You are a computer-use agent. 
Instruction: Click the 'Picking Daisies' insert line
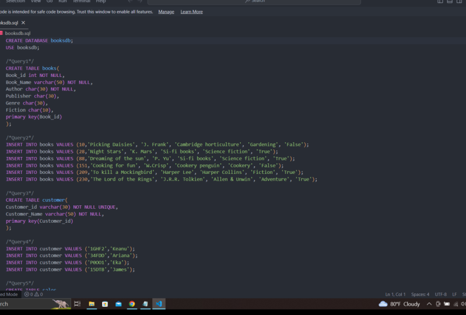(x=157, y=145)
